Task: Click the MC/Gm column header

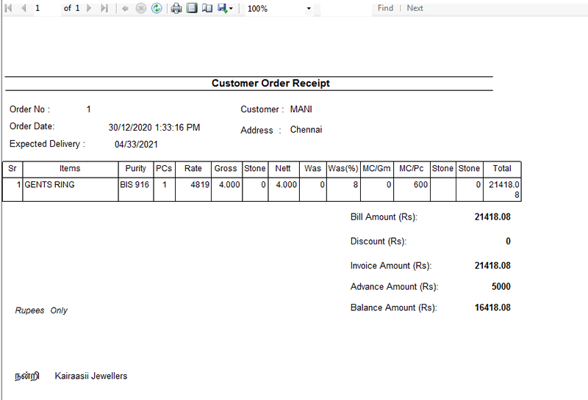Action: click(376, 169)
